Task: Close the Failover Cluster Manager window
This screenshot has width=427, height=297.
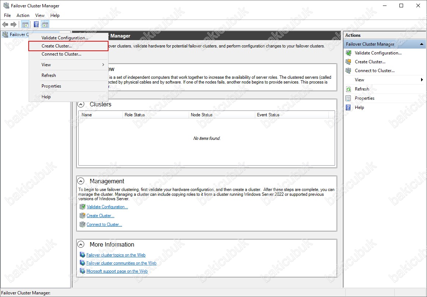Action: tap(418, 6)
